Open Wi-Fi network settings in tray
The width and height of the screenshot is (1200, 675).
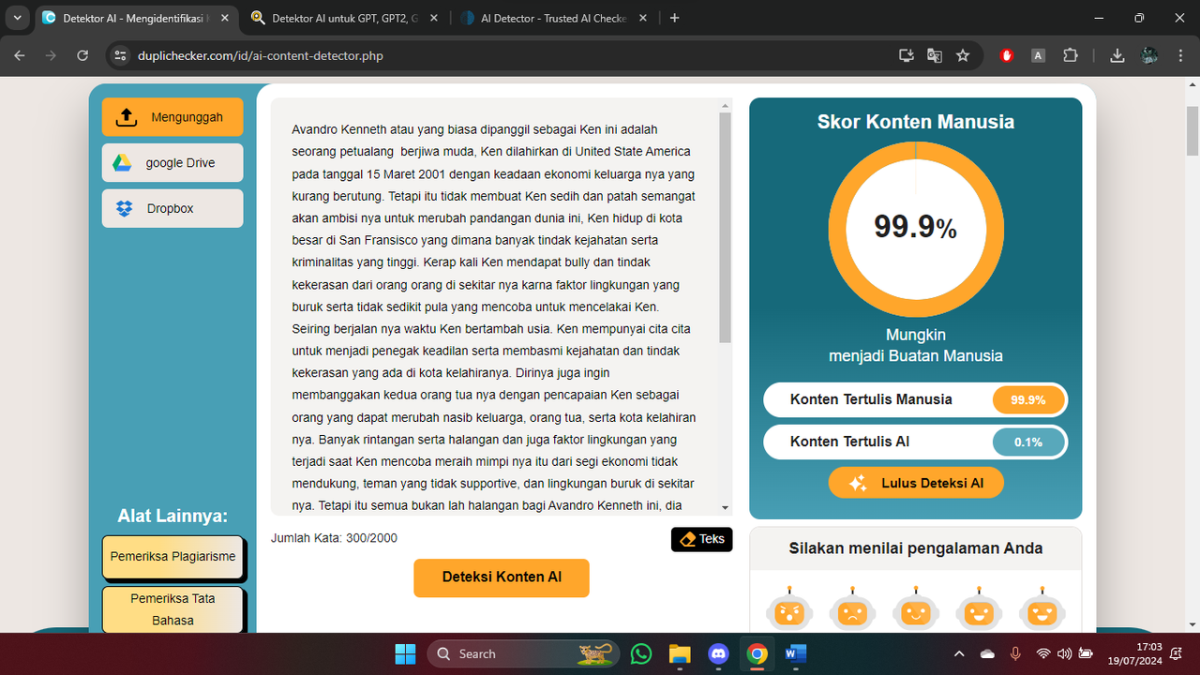1043,653
